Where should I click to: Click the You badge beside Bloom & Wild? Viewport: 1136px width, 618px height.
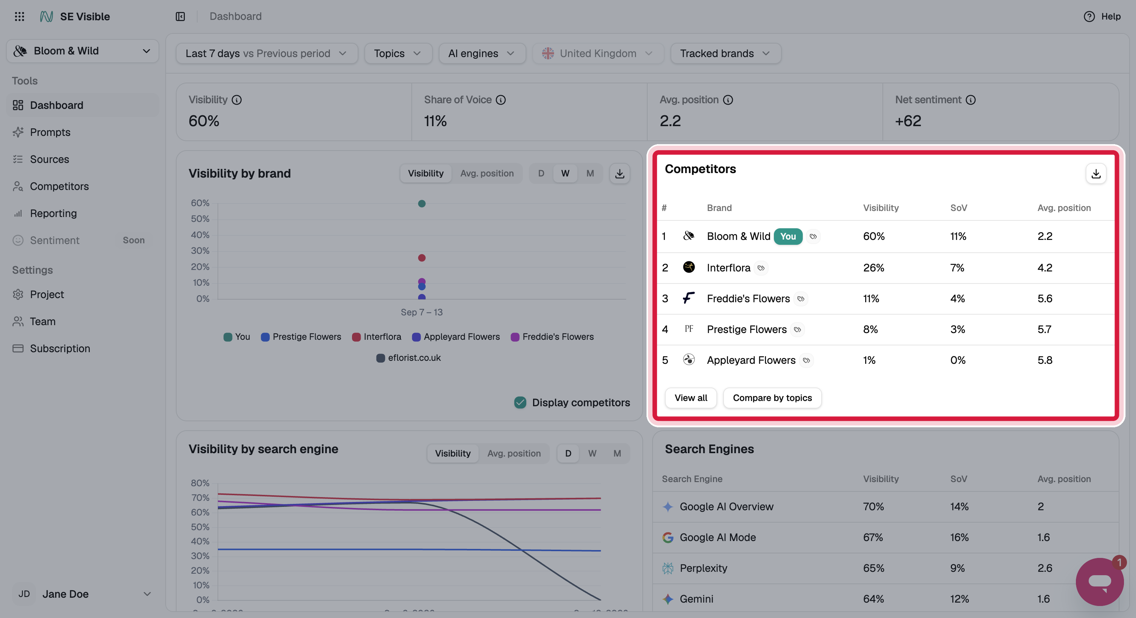tap(788, 237)
